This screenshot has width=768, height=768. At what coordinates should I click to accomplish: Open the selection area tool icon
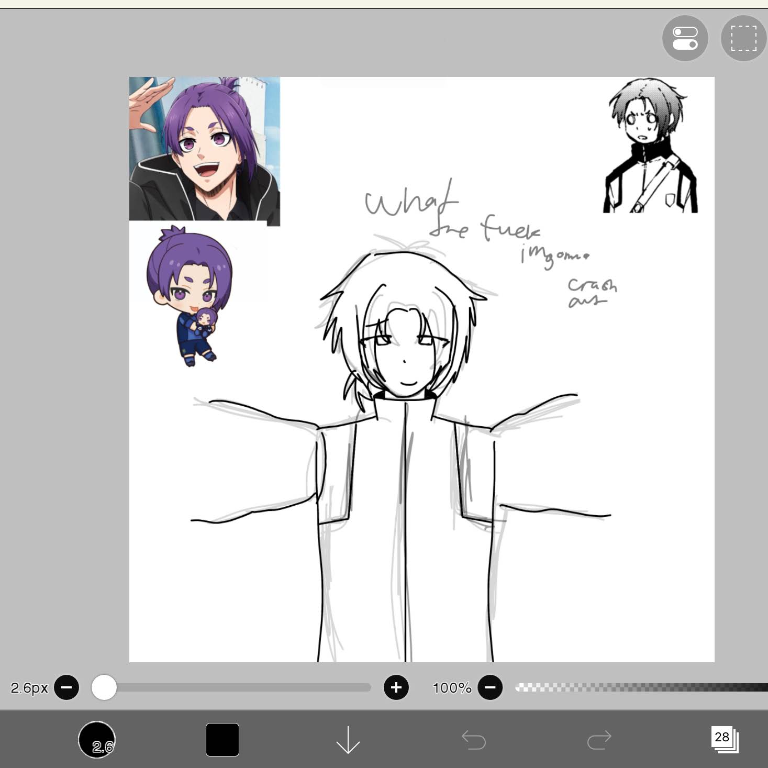point(744,38)
